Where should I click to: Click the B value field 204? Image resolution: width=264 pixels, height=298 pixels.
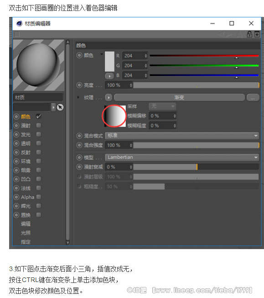coord(135,75)
